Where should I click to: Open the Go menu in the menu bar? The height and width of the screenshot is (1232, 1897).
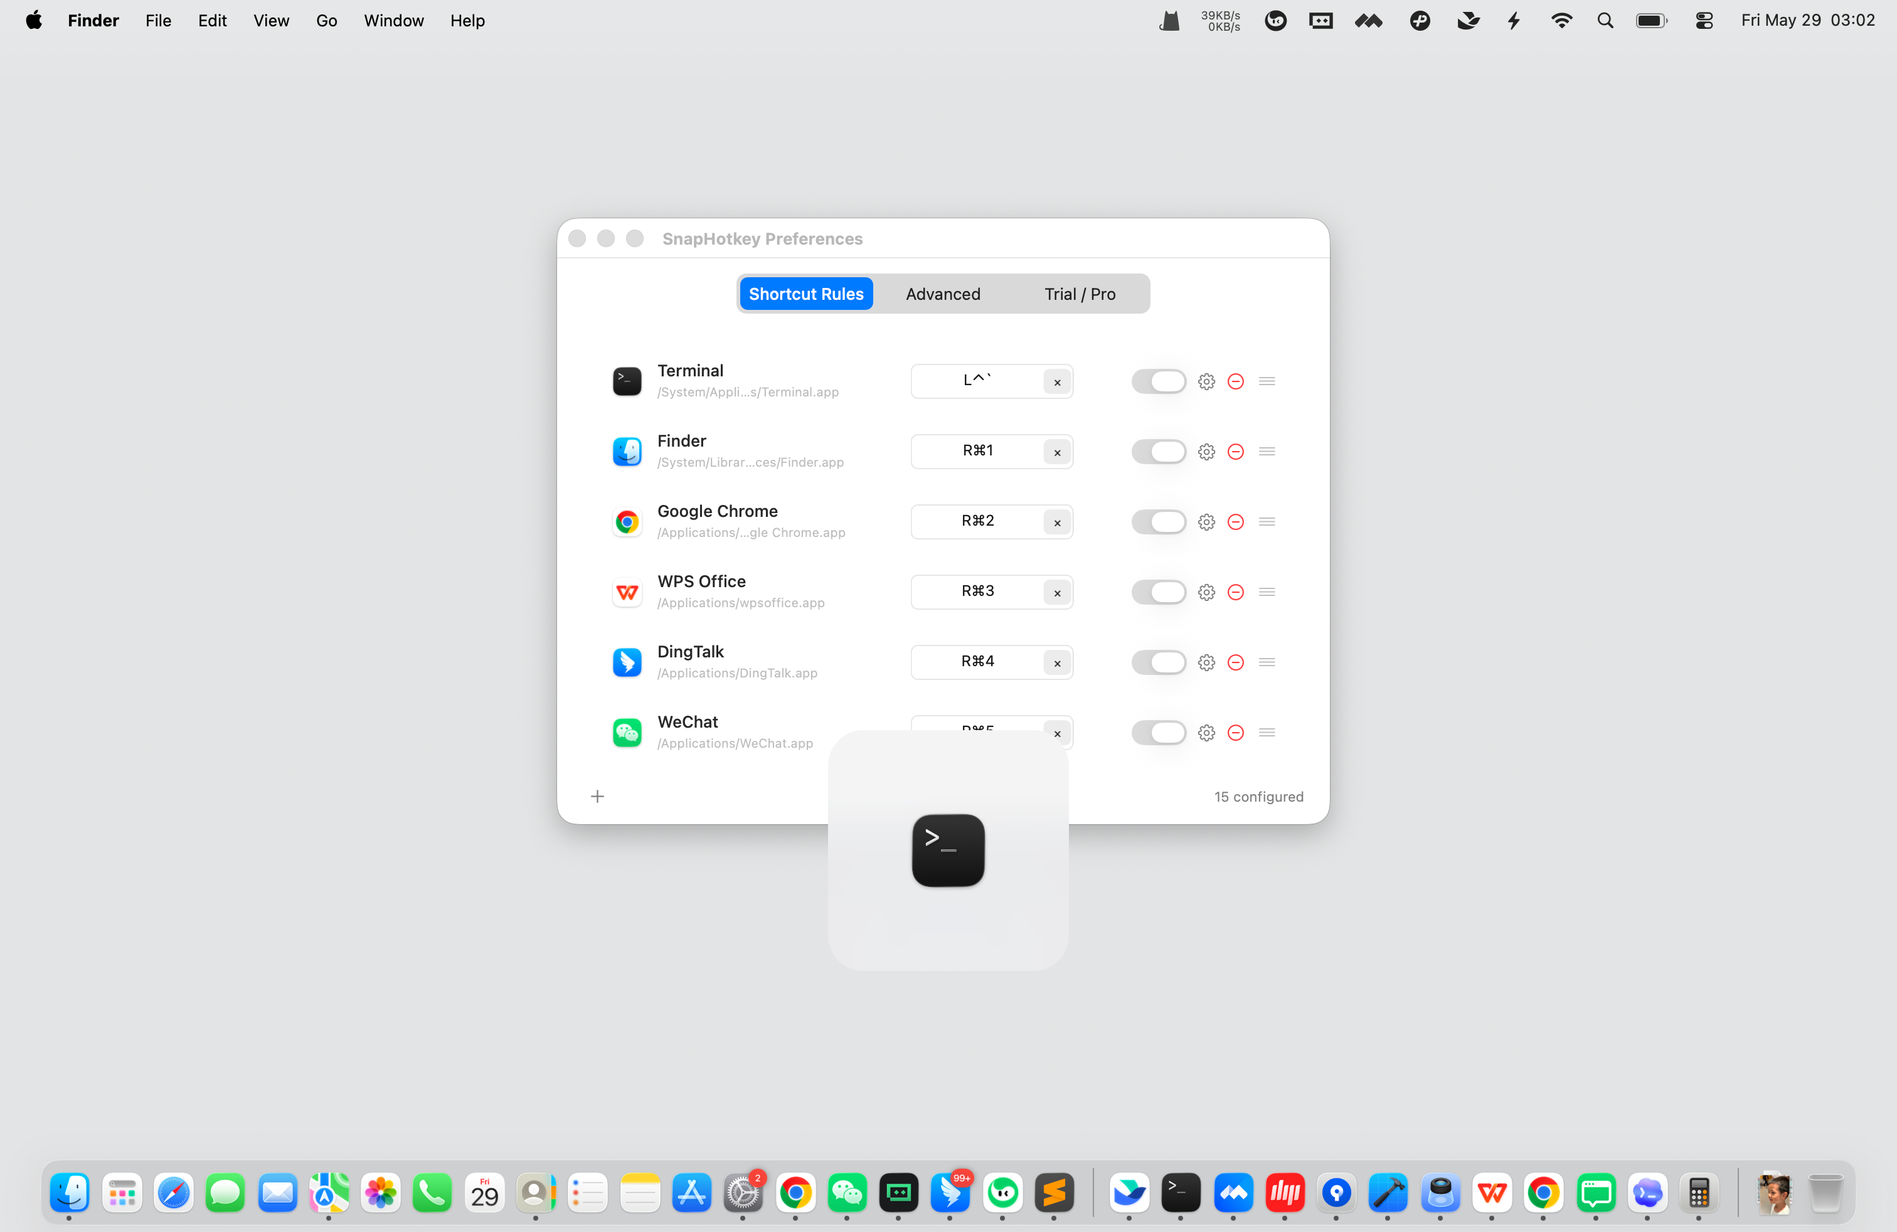(326, 21)
